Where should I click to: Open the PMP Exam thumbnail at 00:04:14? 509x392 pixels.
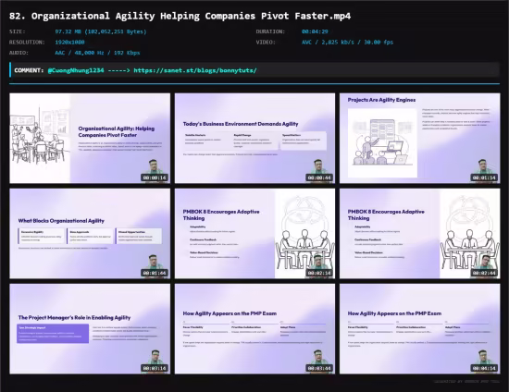[420, 329]
